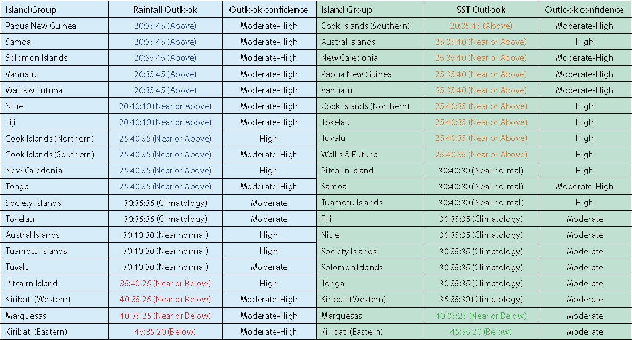
Task: Click the Pitcairn Island rainfall outlook value
Action: pyautogui.click(x=165, y=283)
